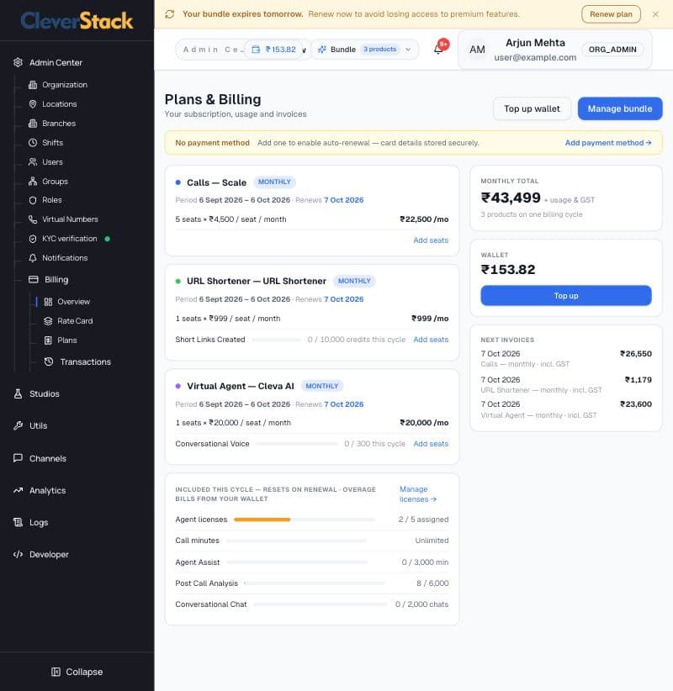Dismiss the bundle expiry banner
Image resolution: width=673 pixels, height=691 pixels.
pyautogui.click(x=655, y=14)
